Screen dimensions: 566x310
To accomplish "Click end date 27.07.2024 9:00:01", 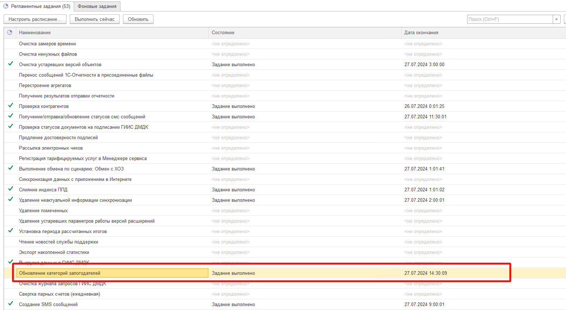I will click(424, 304).
